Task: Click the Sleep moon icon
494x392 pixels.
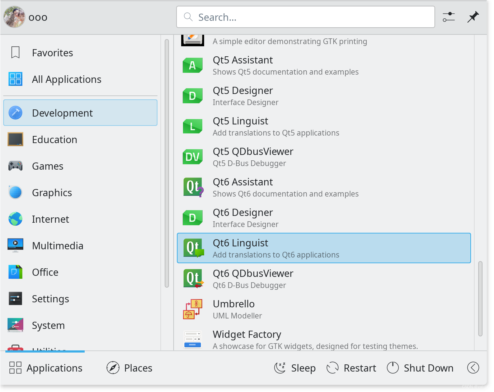Action: tap(280, 368)
